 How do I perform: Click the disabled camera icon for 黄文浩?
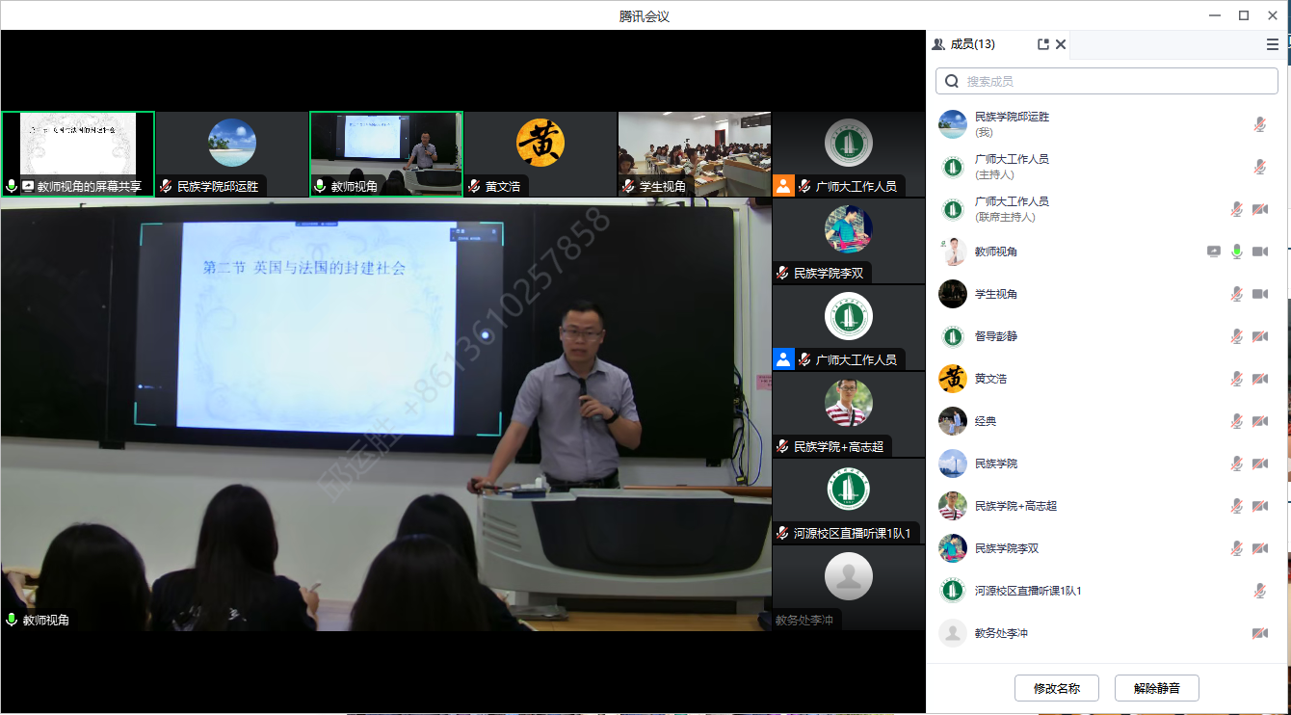point(1259,379)
